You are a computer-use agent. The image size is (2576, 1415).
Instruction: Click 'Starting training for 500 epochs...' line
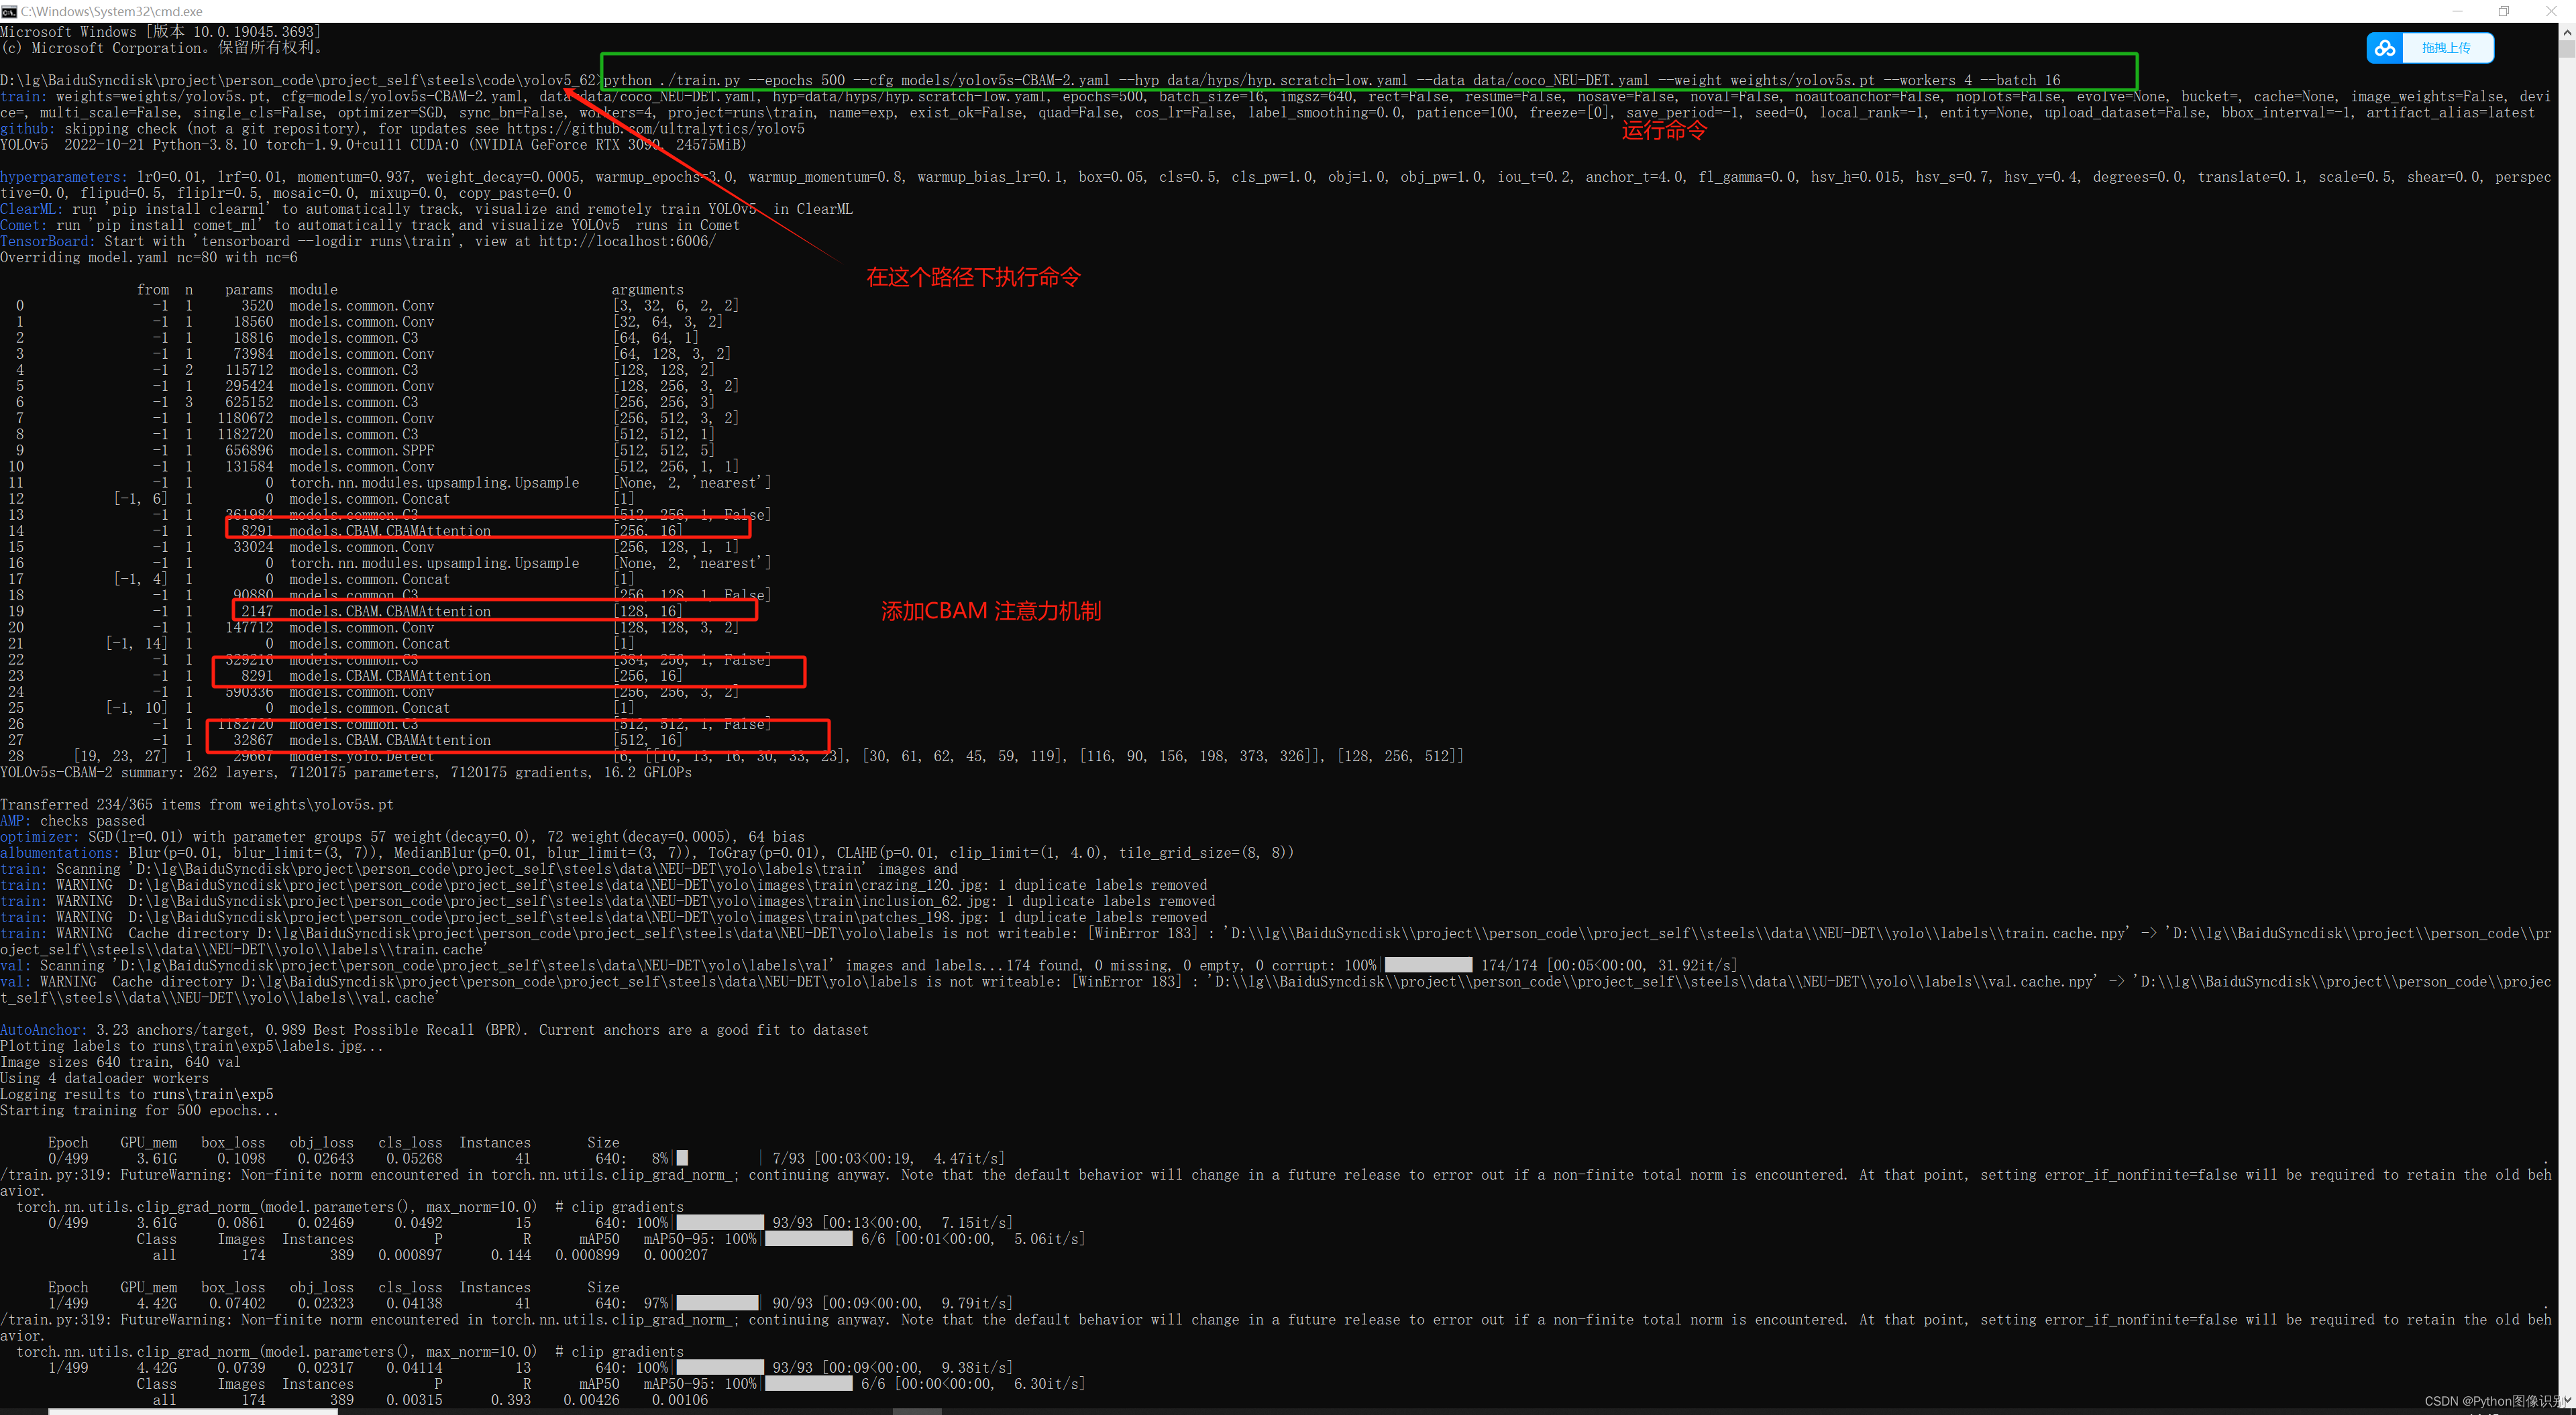(x=140, y=1111)
